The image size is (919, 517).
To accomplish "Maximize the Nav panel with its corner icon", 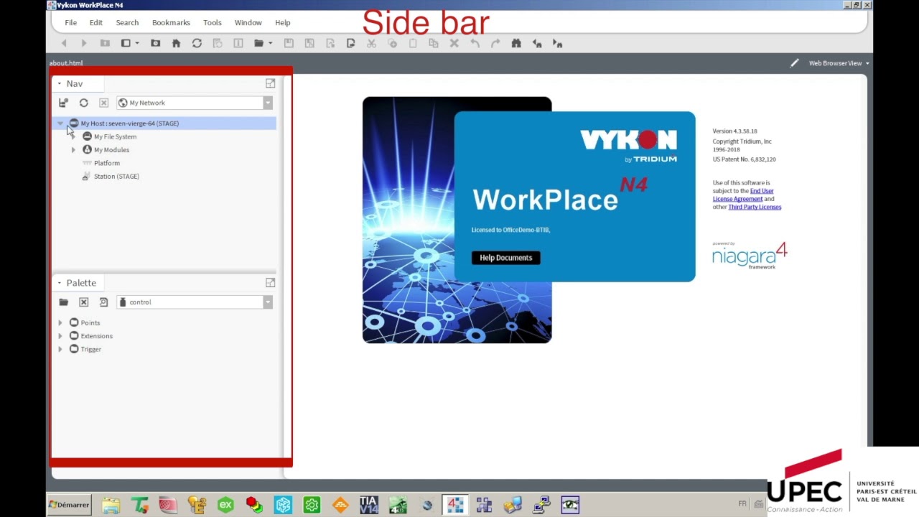I will coord(270,83).
